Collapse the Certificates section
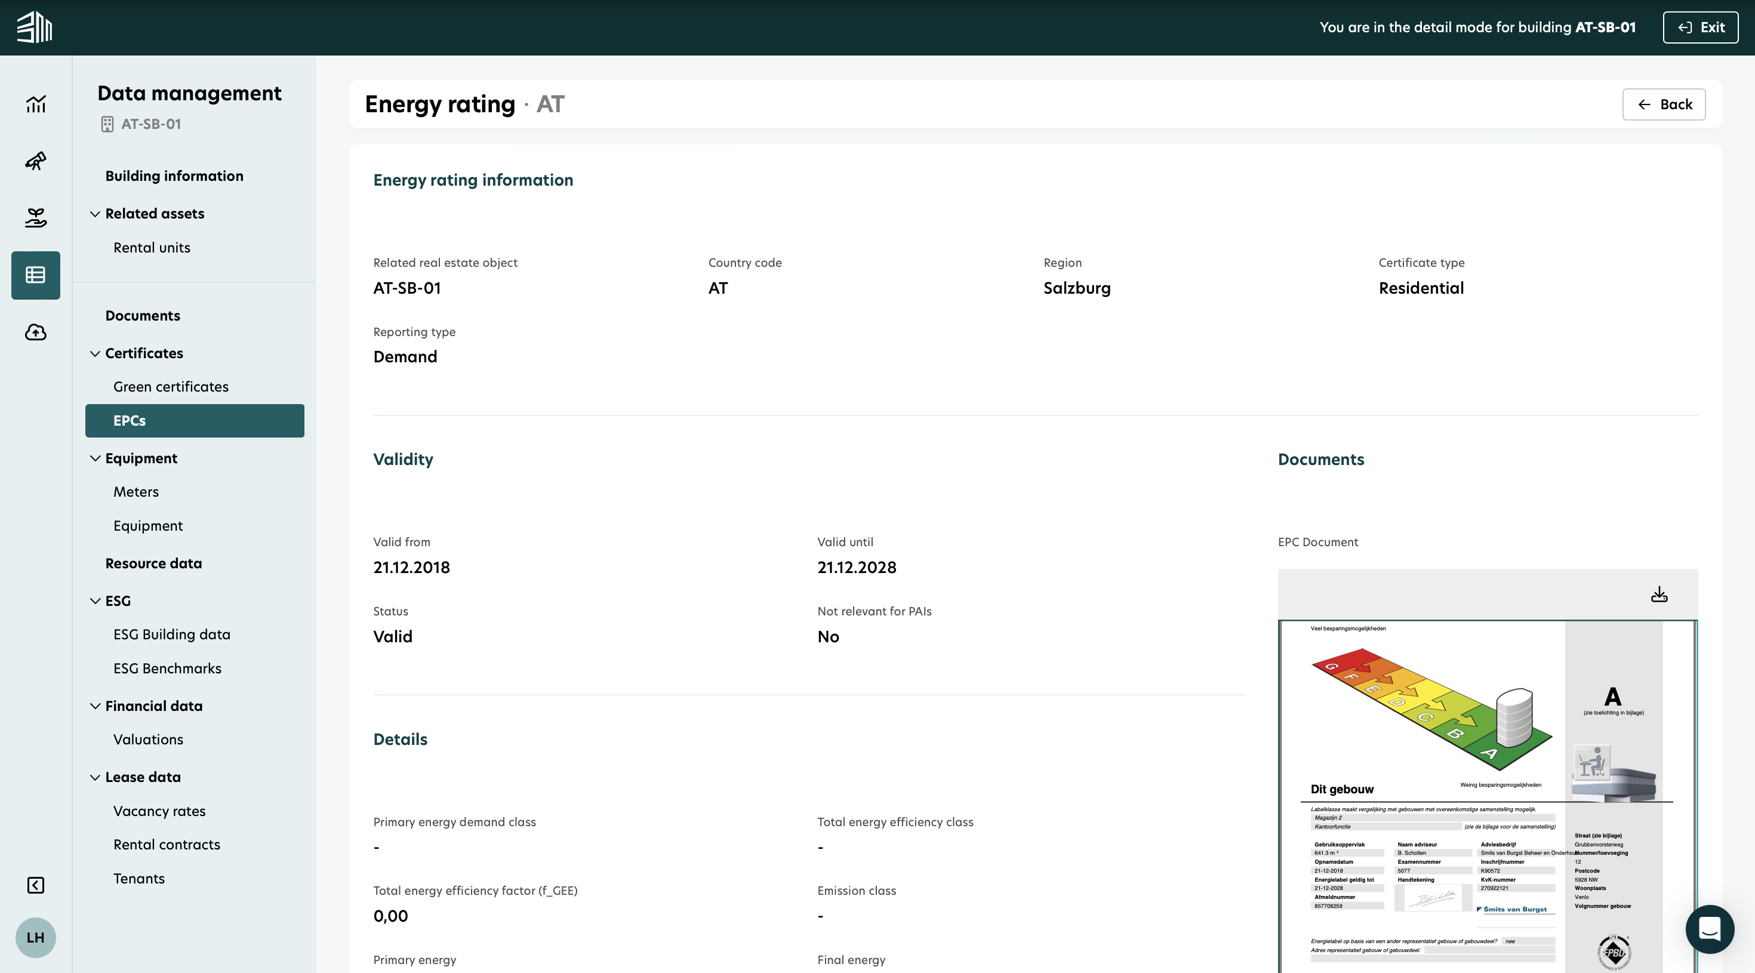This screenshot has height=973, width=1755. coord(96,353)
